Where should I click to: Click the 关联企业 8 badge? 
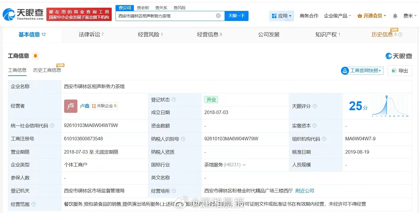[x=104, y=106]
